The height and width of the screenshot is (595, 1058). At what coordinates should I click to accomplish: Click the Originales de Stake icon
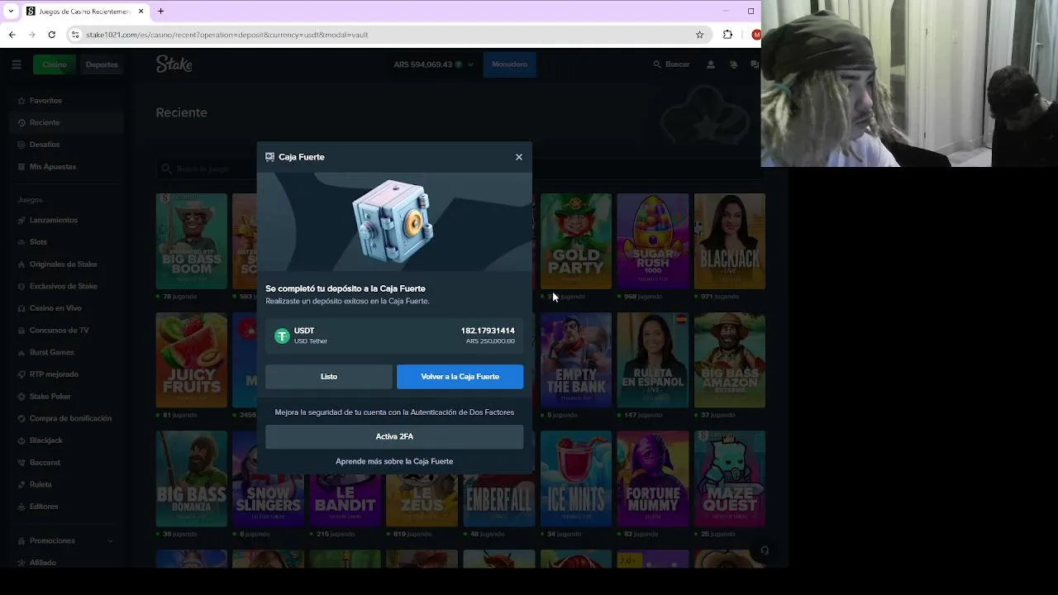(21, 264)
